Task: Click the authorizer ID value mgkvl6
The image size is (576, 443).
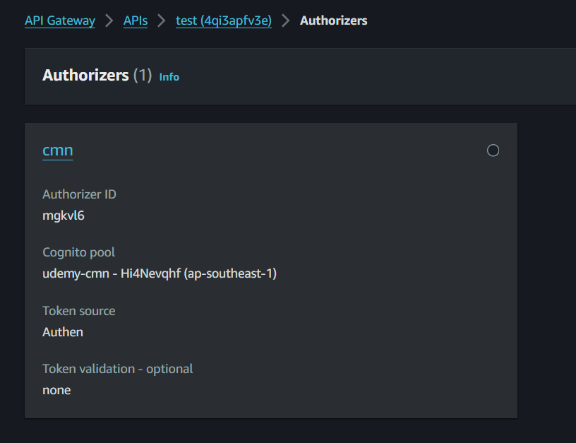Action: 64,215
